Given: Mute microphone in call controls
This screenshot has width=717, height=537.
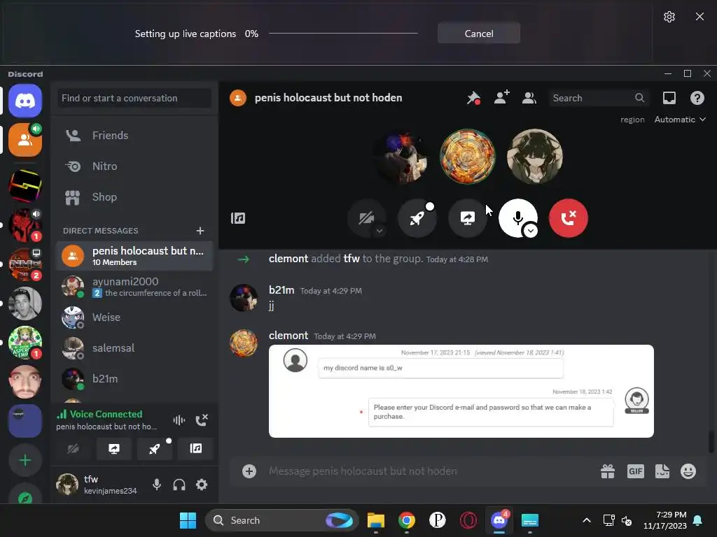Looking at the screenshot, I should (517, 218).
